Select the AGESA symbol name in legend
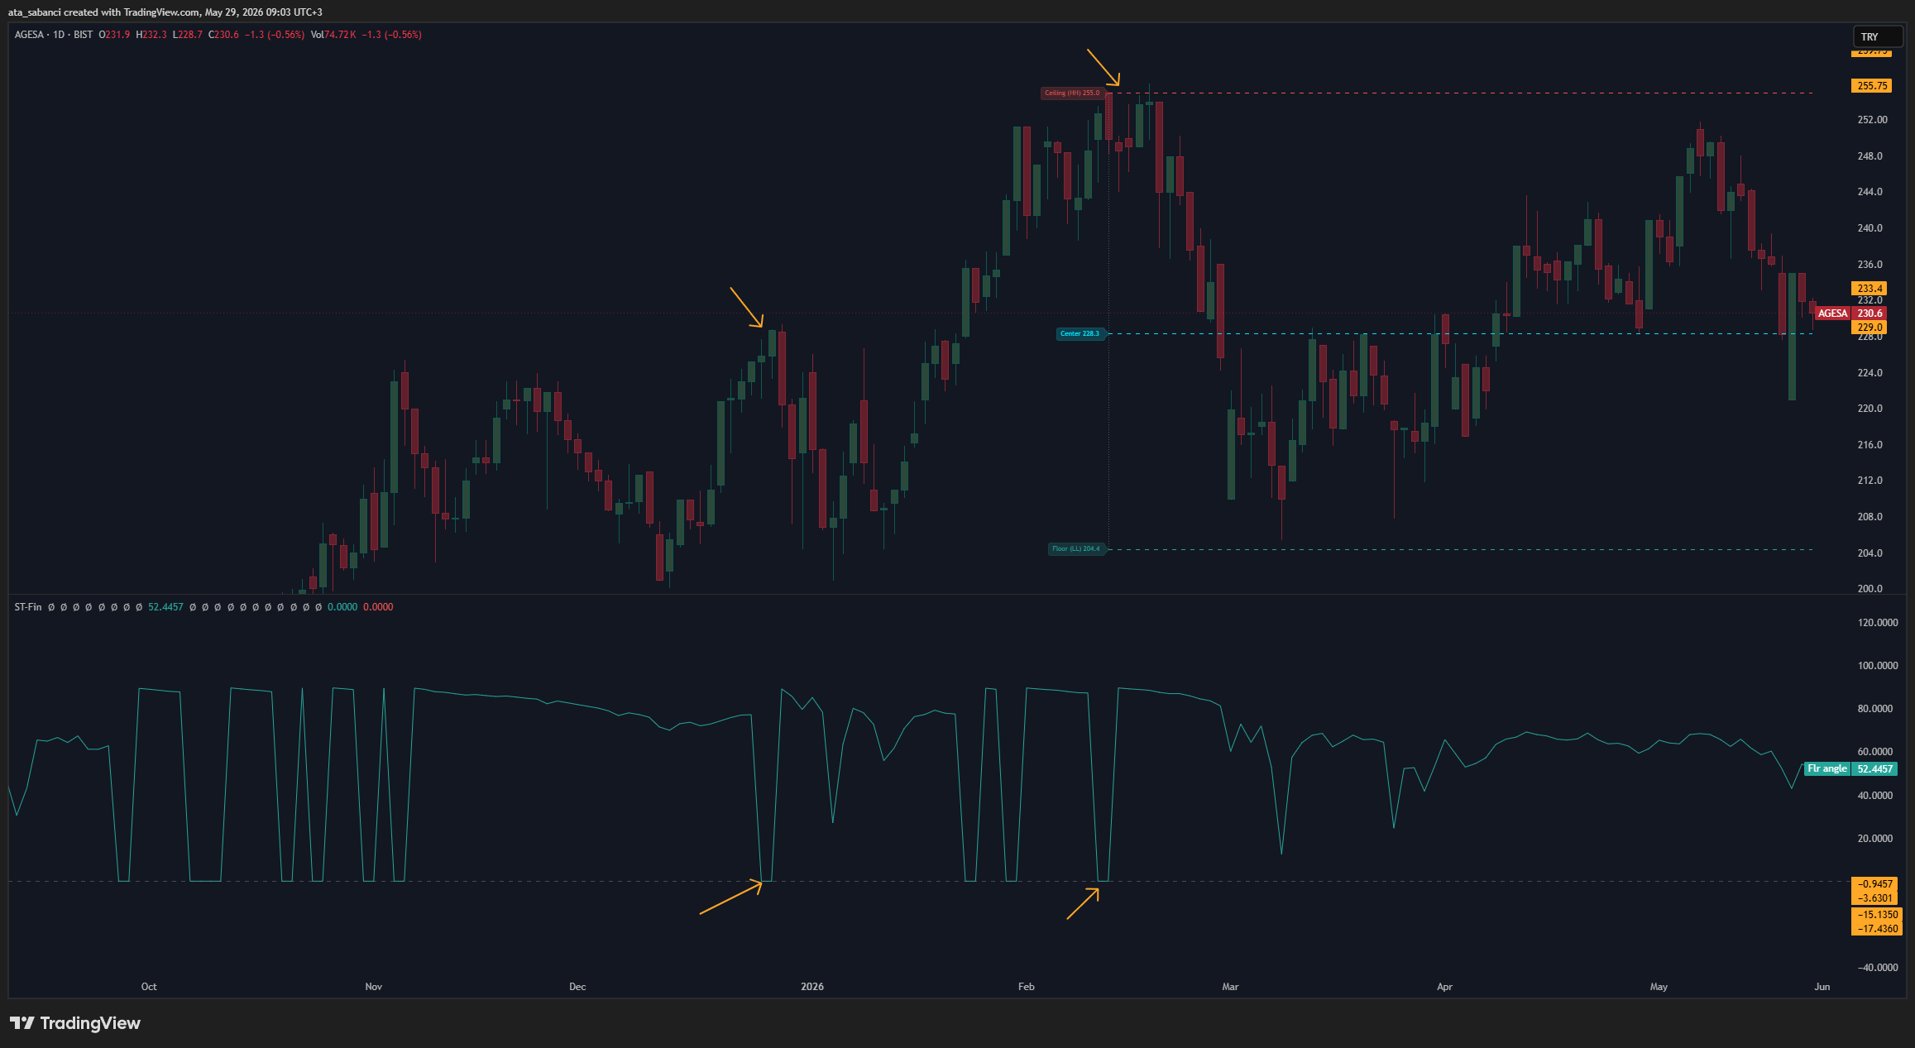 pyautogui.click(x=29, y=35)
